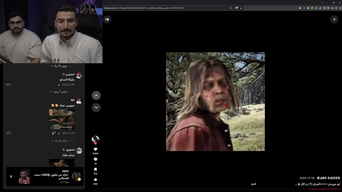The height and width of the screenshot is (192, 342).
Task: View the image attached to NX's comment
Action: pyautogui.click(x=62, y=119)
